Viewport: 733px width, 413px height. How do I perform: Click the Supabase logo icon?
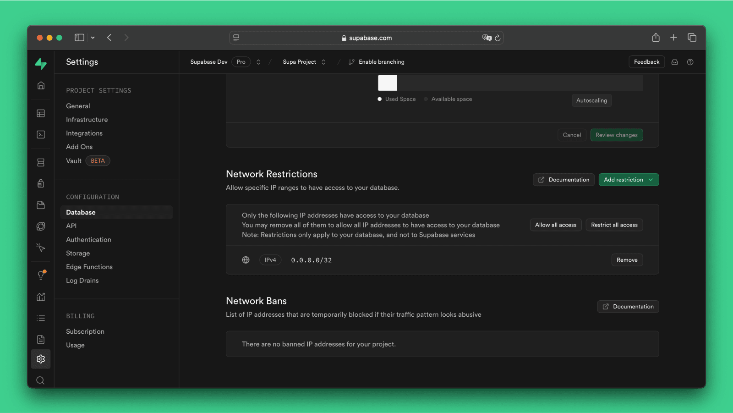[41, 64]
